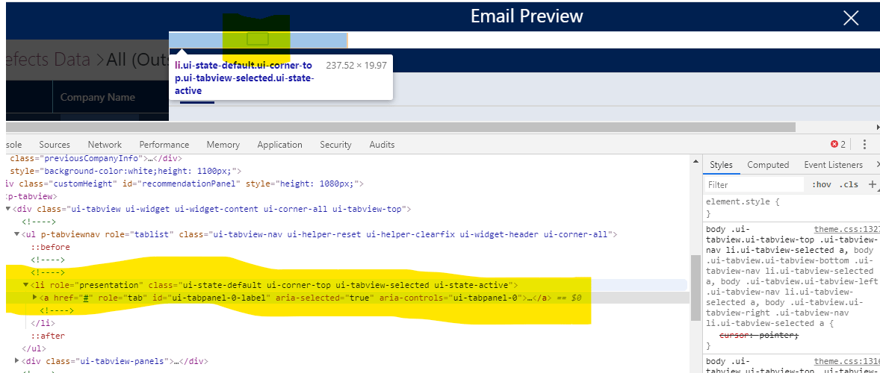Screen dimensions: 880x373
Task: Select the element.style rule block
Action: 791,207
